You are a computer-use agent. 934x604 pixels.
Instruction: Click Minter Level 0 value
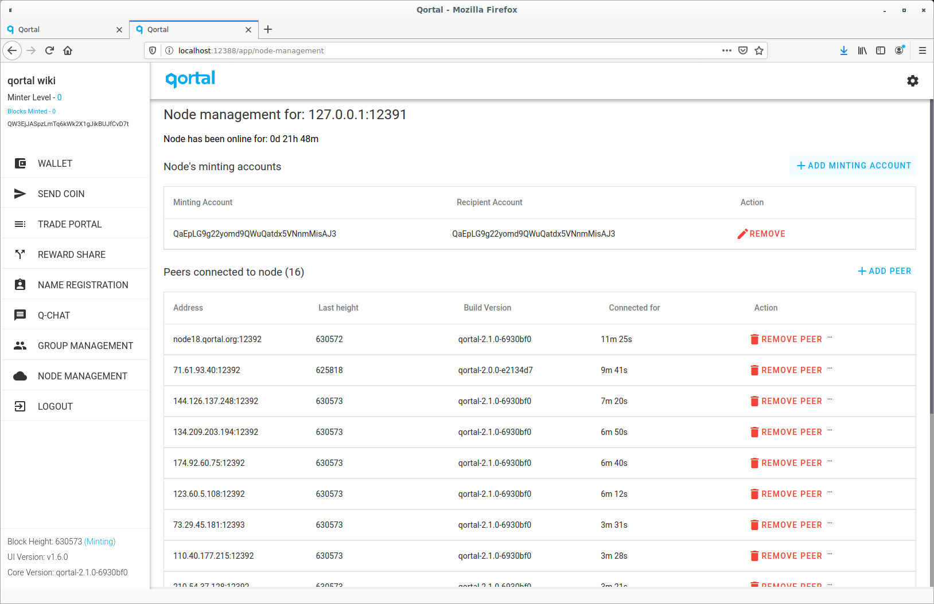(60, 97)
